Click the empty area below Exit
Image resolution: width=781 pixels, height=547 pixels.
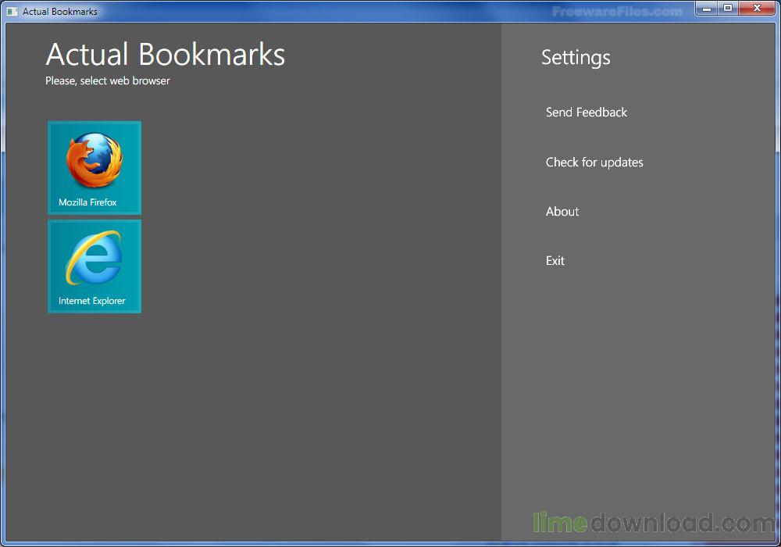(x=637, y=375)
